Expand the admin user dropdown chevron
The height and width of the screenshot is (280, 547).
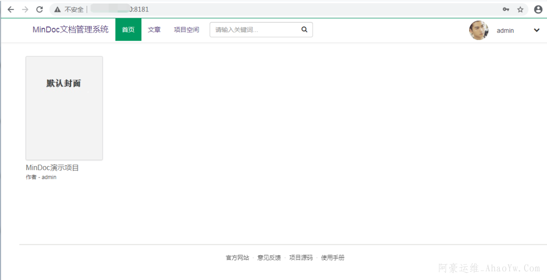point(536,30)
